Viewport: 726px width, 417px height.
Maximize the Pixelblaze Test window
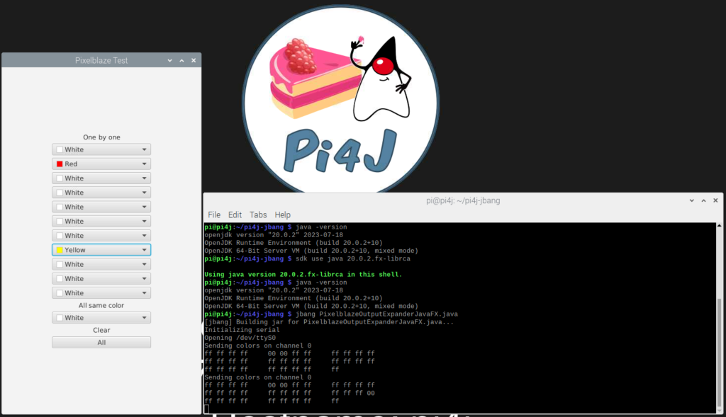(181, 61)
